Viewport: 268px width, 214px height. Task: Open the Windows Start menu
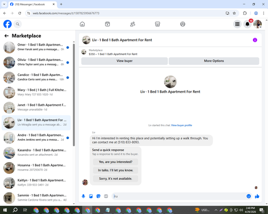coord(5,210)
